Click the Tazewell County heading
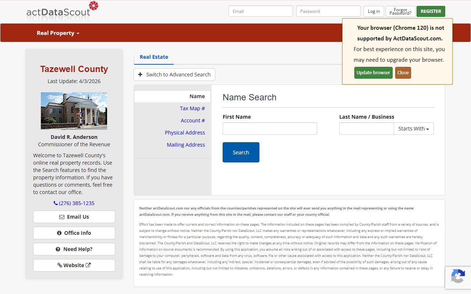 [x=74, y=69]
